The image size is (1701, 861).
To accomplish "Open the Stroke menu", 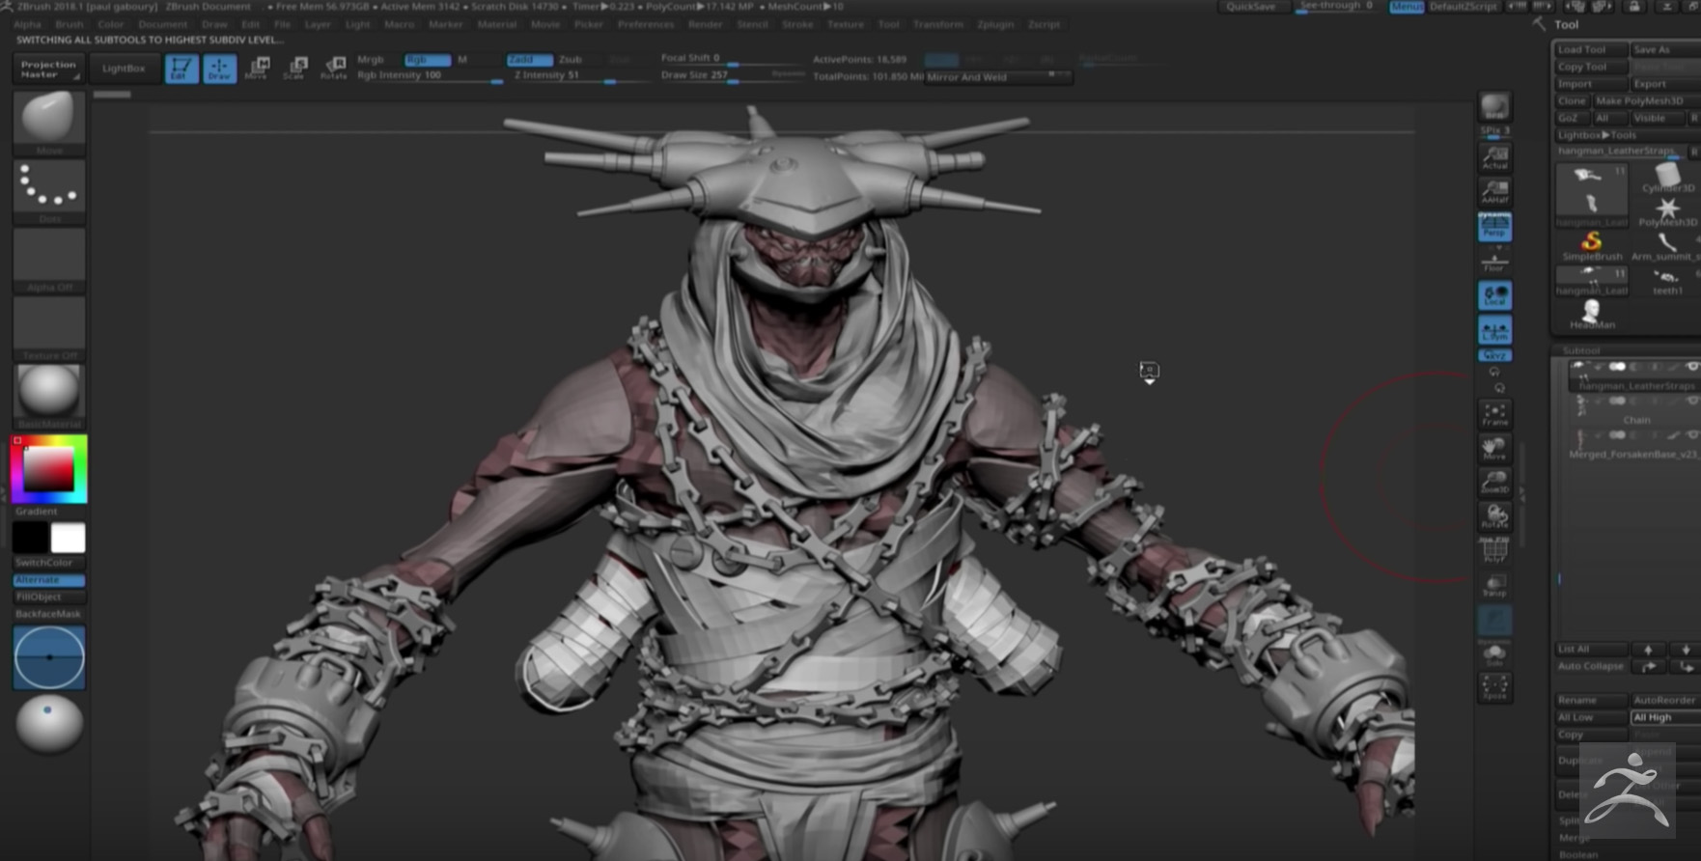I will [797, 24].
